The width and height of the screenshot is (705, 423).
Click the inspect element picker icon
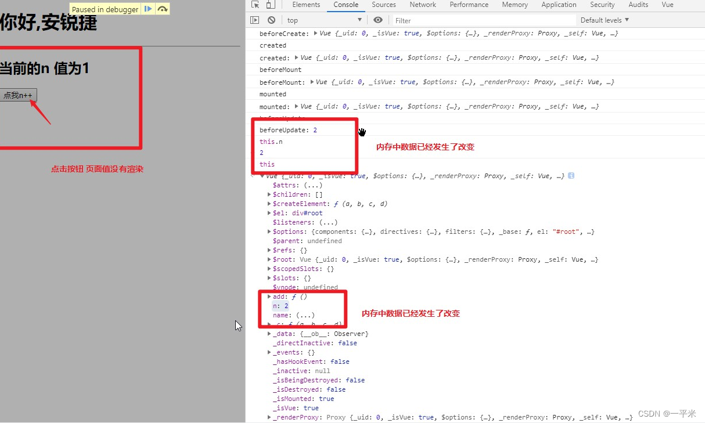coord(255,5)
